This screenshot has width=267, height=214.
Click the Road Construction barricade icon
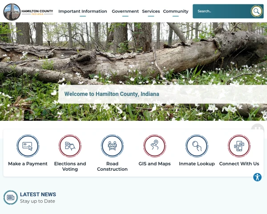(112, 146)
